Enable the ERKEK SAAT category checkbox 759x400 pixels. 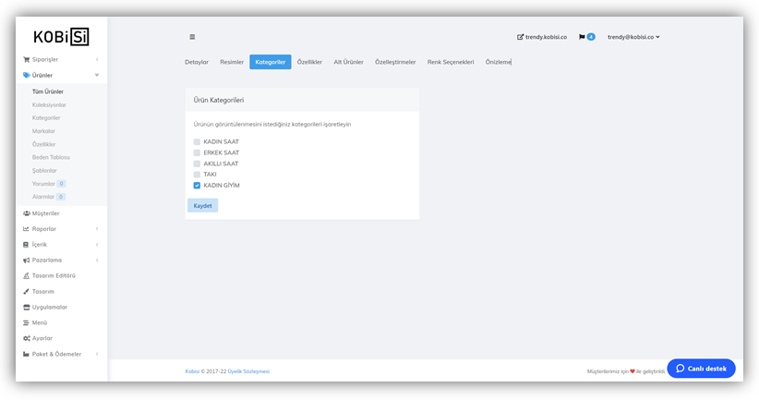coord(197,152)
